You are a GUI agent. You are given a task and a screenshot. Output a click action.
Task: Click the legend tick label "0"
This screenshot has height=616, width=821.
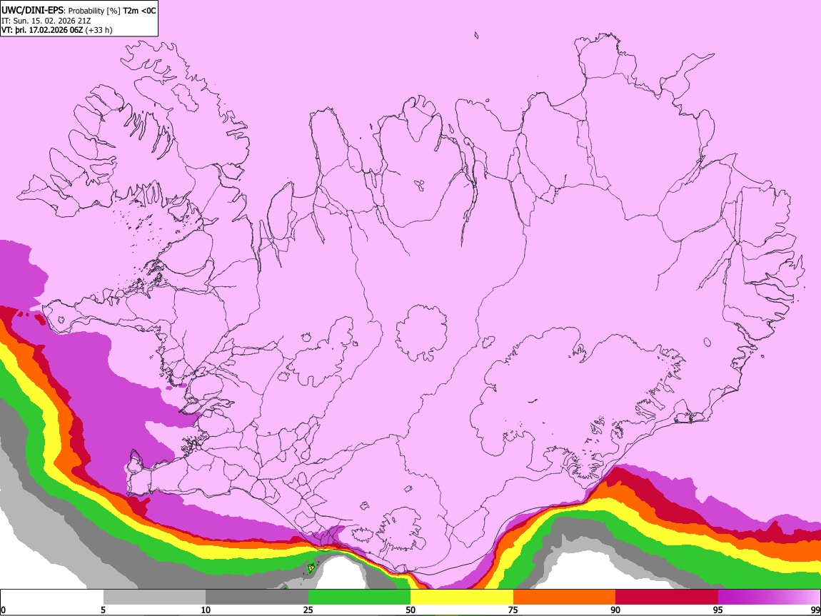[x=4, y=610]
